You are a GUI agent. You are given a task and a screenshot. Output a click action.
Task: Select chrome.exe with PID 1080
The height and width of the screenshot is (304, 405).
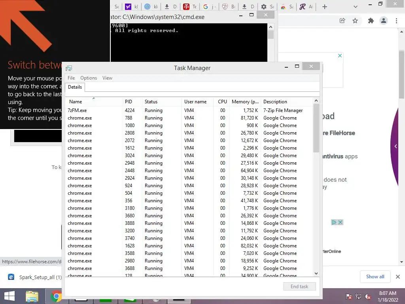pyautogui.click(x=189, y=125)
